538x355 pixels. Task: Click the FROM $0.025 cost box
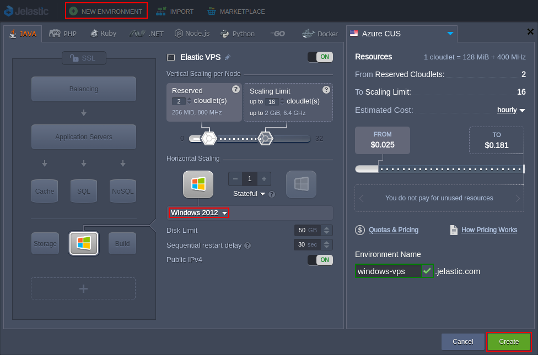[383, 140]
